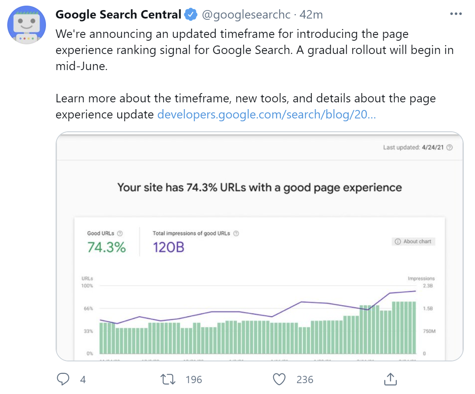Open the tweet options three-dot menu

(x=455, y=13)
